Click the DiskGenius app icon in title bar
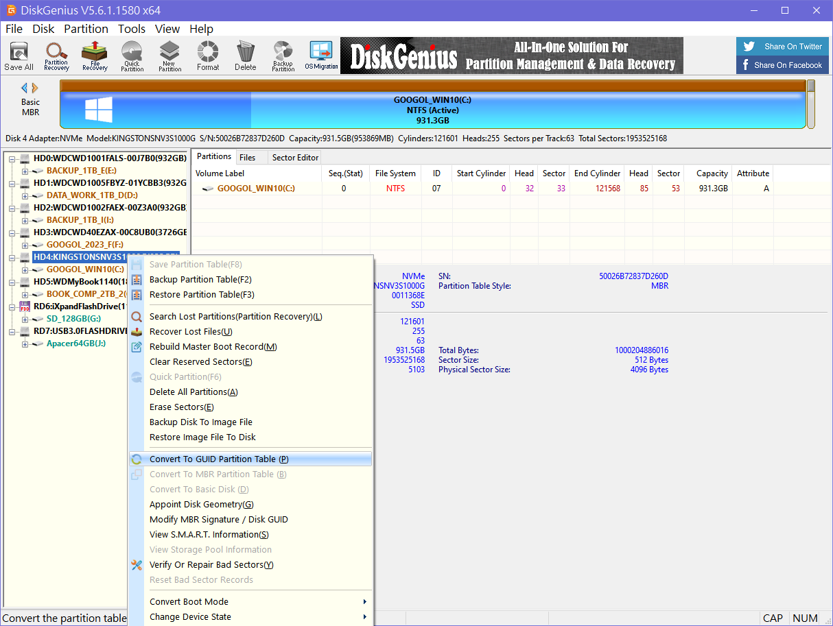Image resolution: width=833 pixels, height=626 pixels. (x=11, y=10)
